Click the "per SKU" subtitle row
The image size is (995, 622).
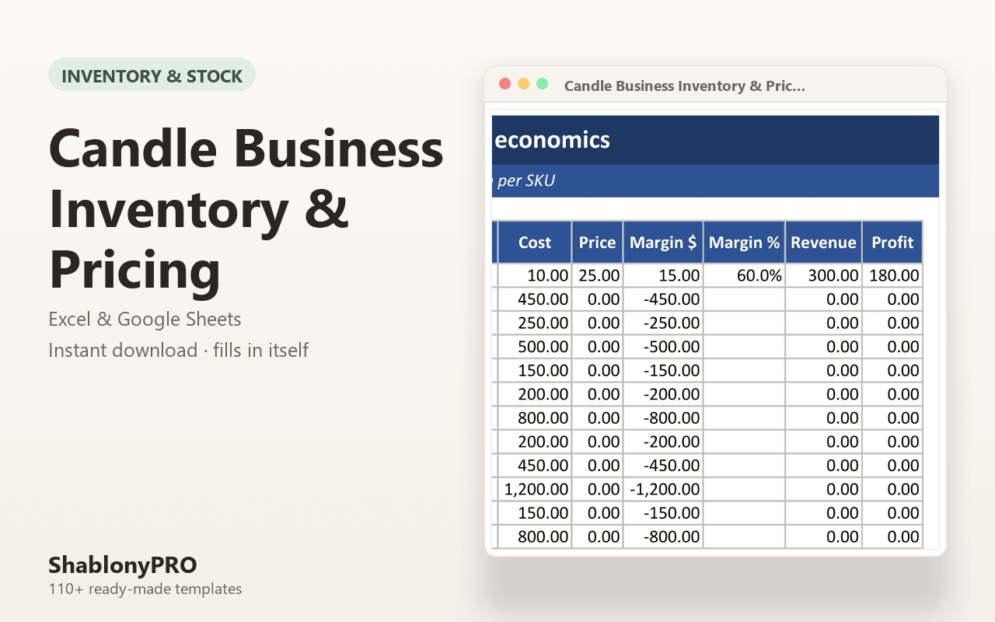[716, 180]
